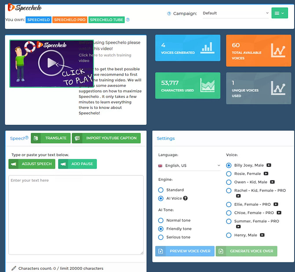Select Billy Joey, Male voice
The height and width of the screenshot is (272, 295).
click(x=229, y=165)
